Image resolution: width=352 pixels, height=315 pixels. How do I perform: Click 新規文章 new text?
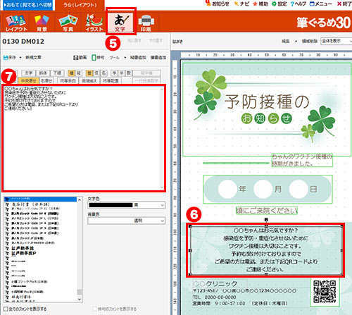tap(33, 57)
